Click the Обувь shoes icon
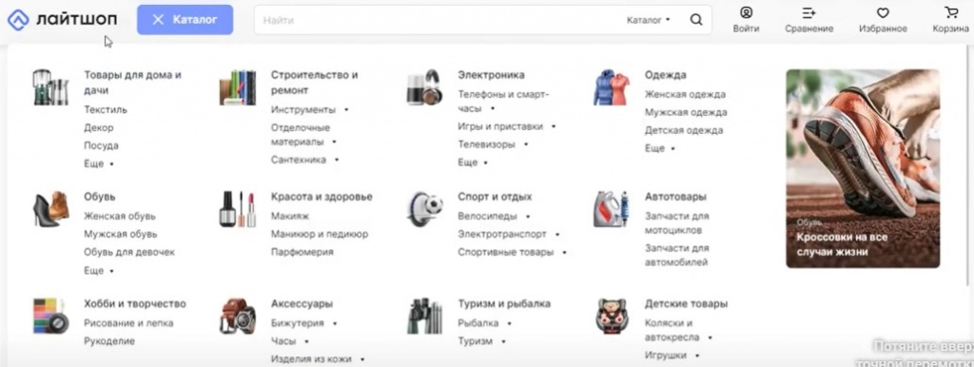Image resolution: width=974 pixels, height=367 pixels. (x=50, y=208)
